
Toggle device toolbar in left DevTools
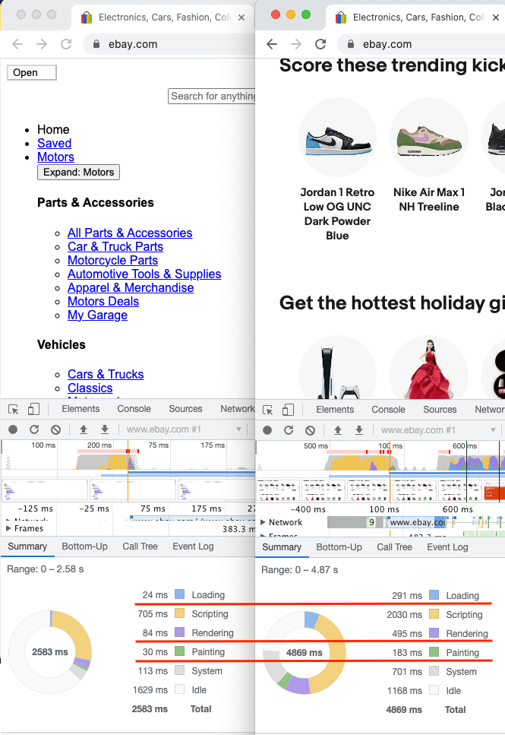coord(33,409)
